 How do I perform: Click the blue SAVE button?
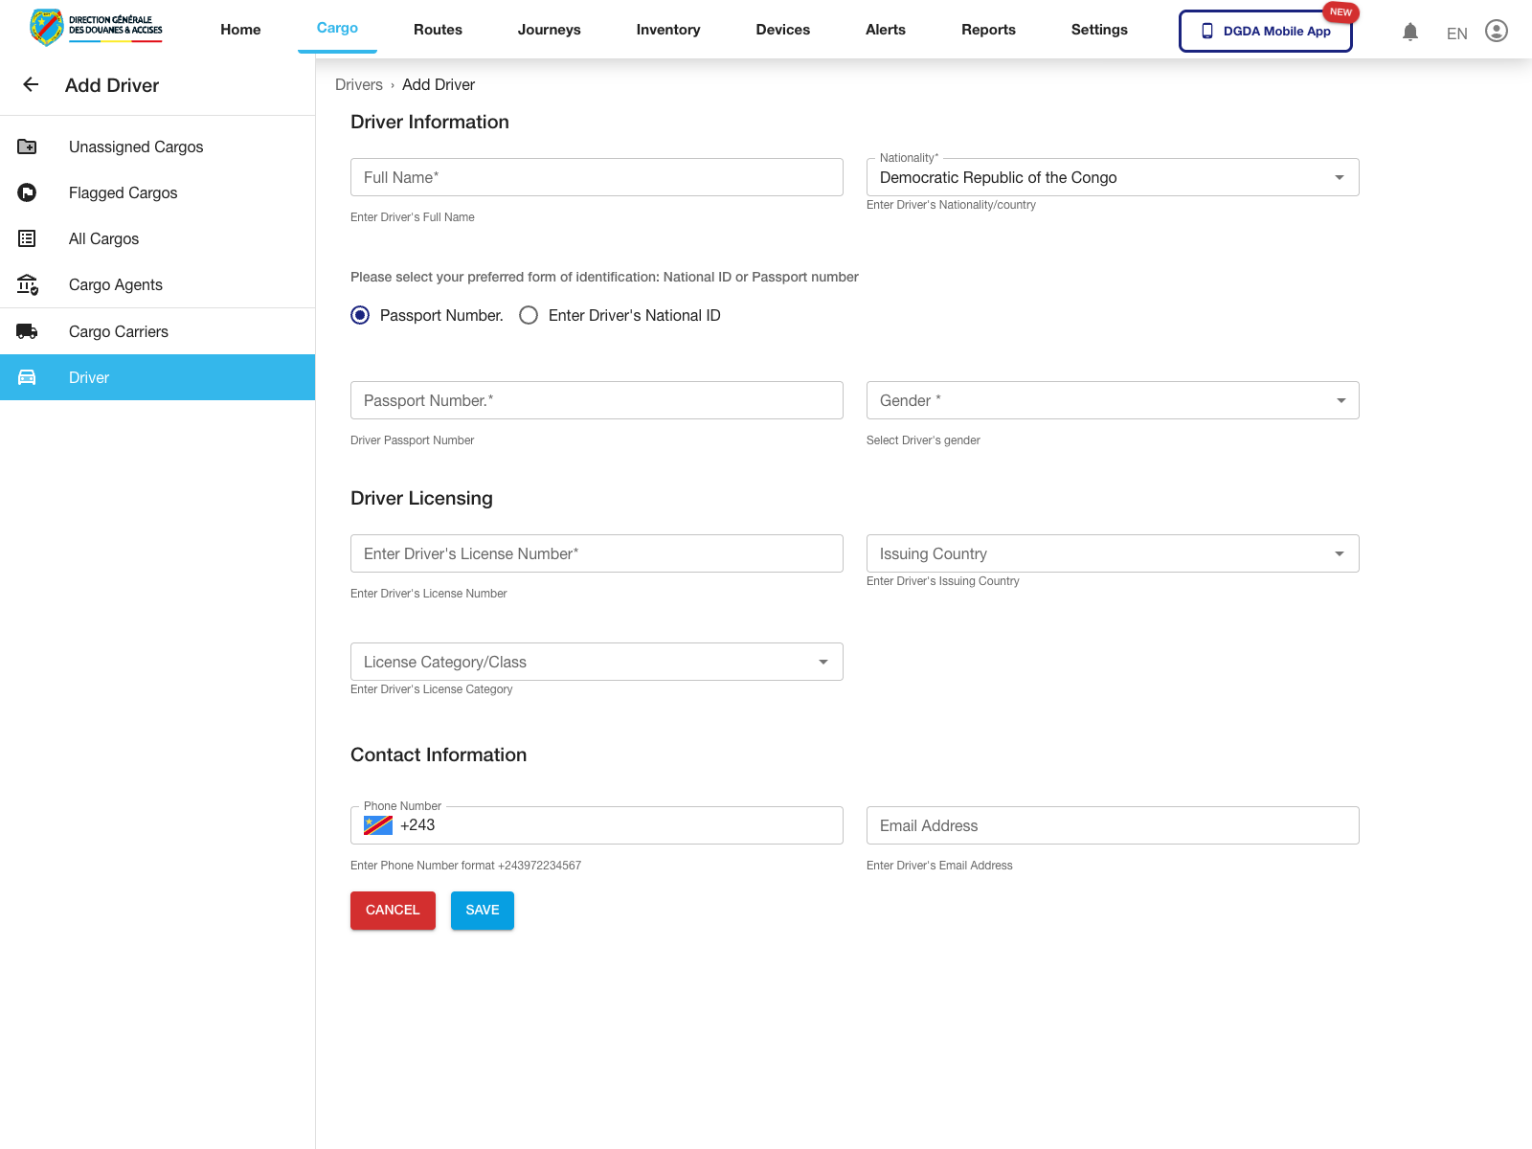(482, 910)
